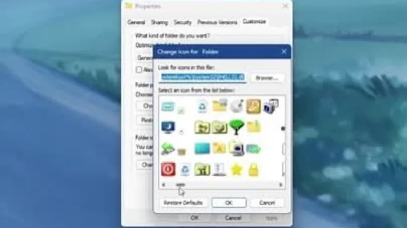Select the monitor with moon icon
407x228 pixels.
[168, 127]
